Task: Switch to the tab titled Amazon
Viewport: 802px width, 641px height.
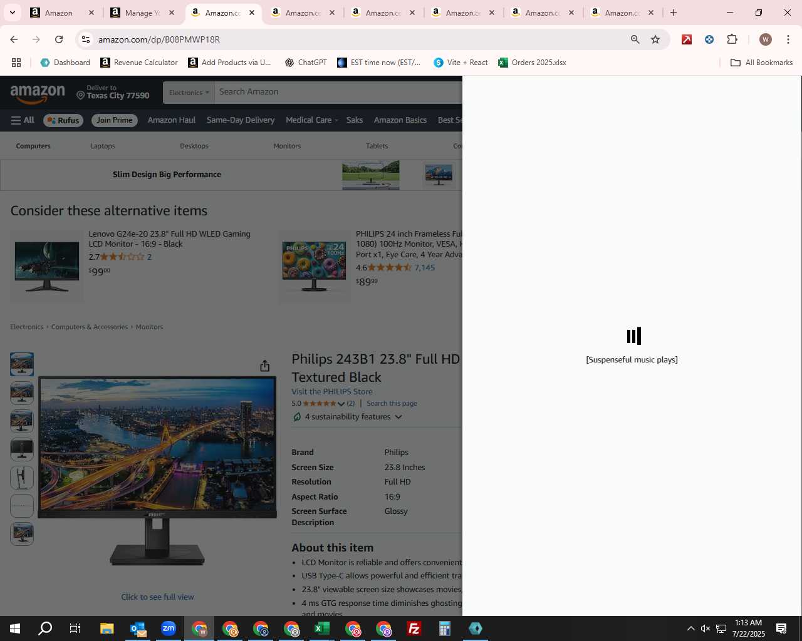Action: point(63,13)
